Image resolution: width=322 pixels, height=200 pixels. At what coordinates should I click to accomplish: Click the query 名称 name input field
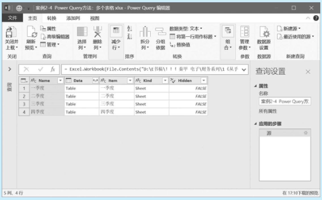point(285,101)
